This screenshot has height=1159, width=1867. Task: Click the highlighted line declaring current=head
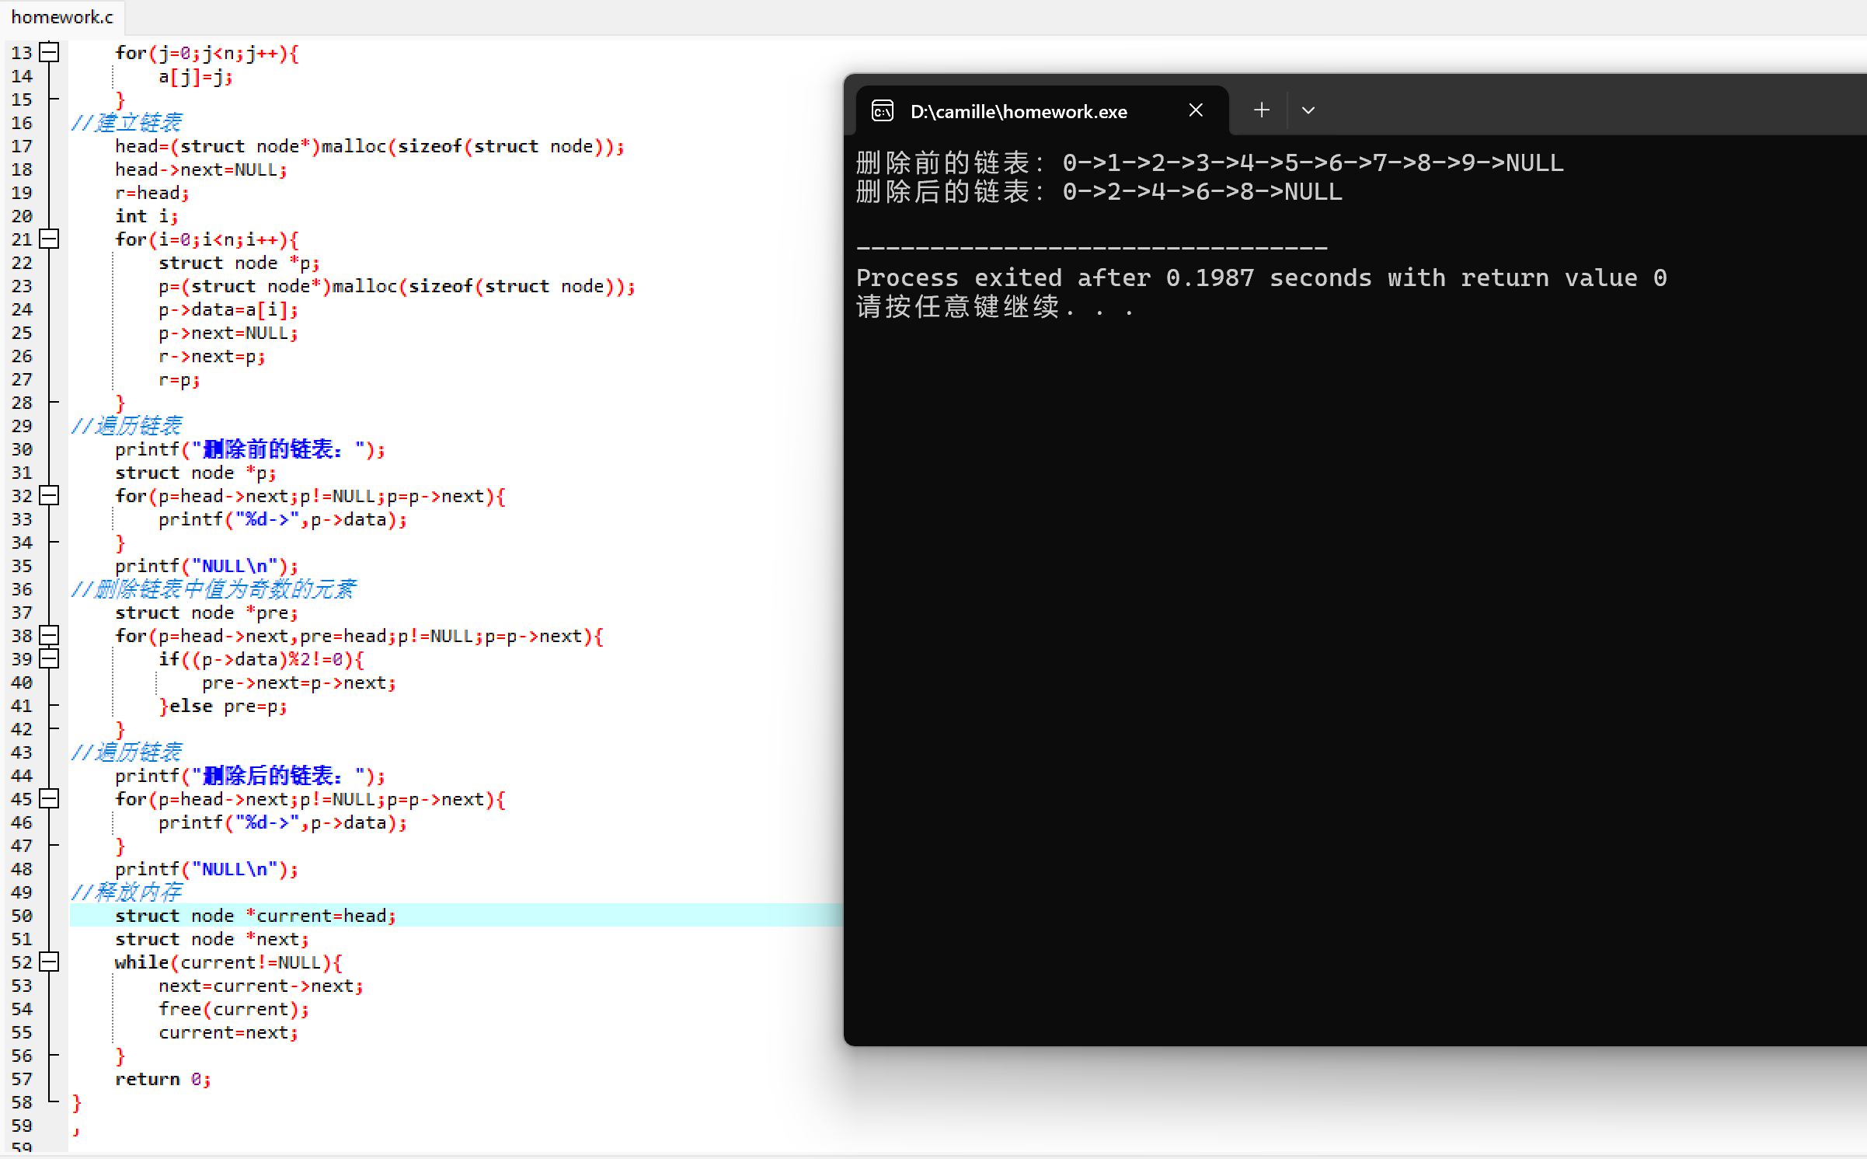255,916
